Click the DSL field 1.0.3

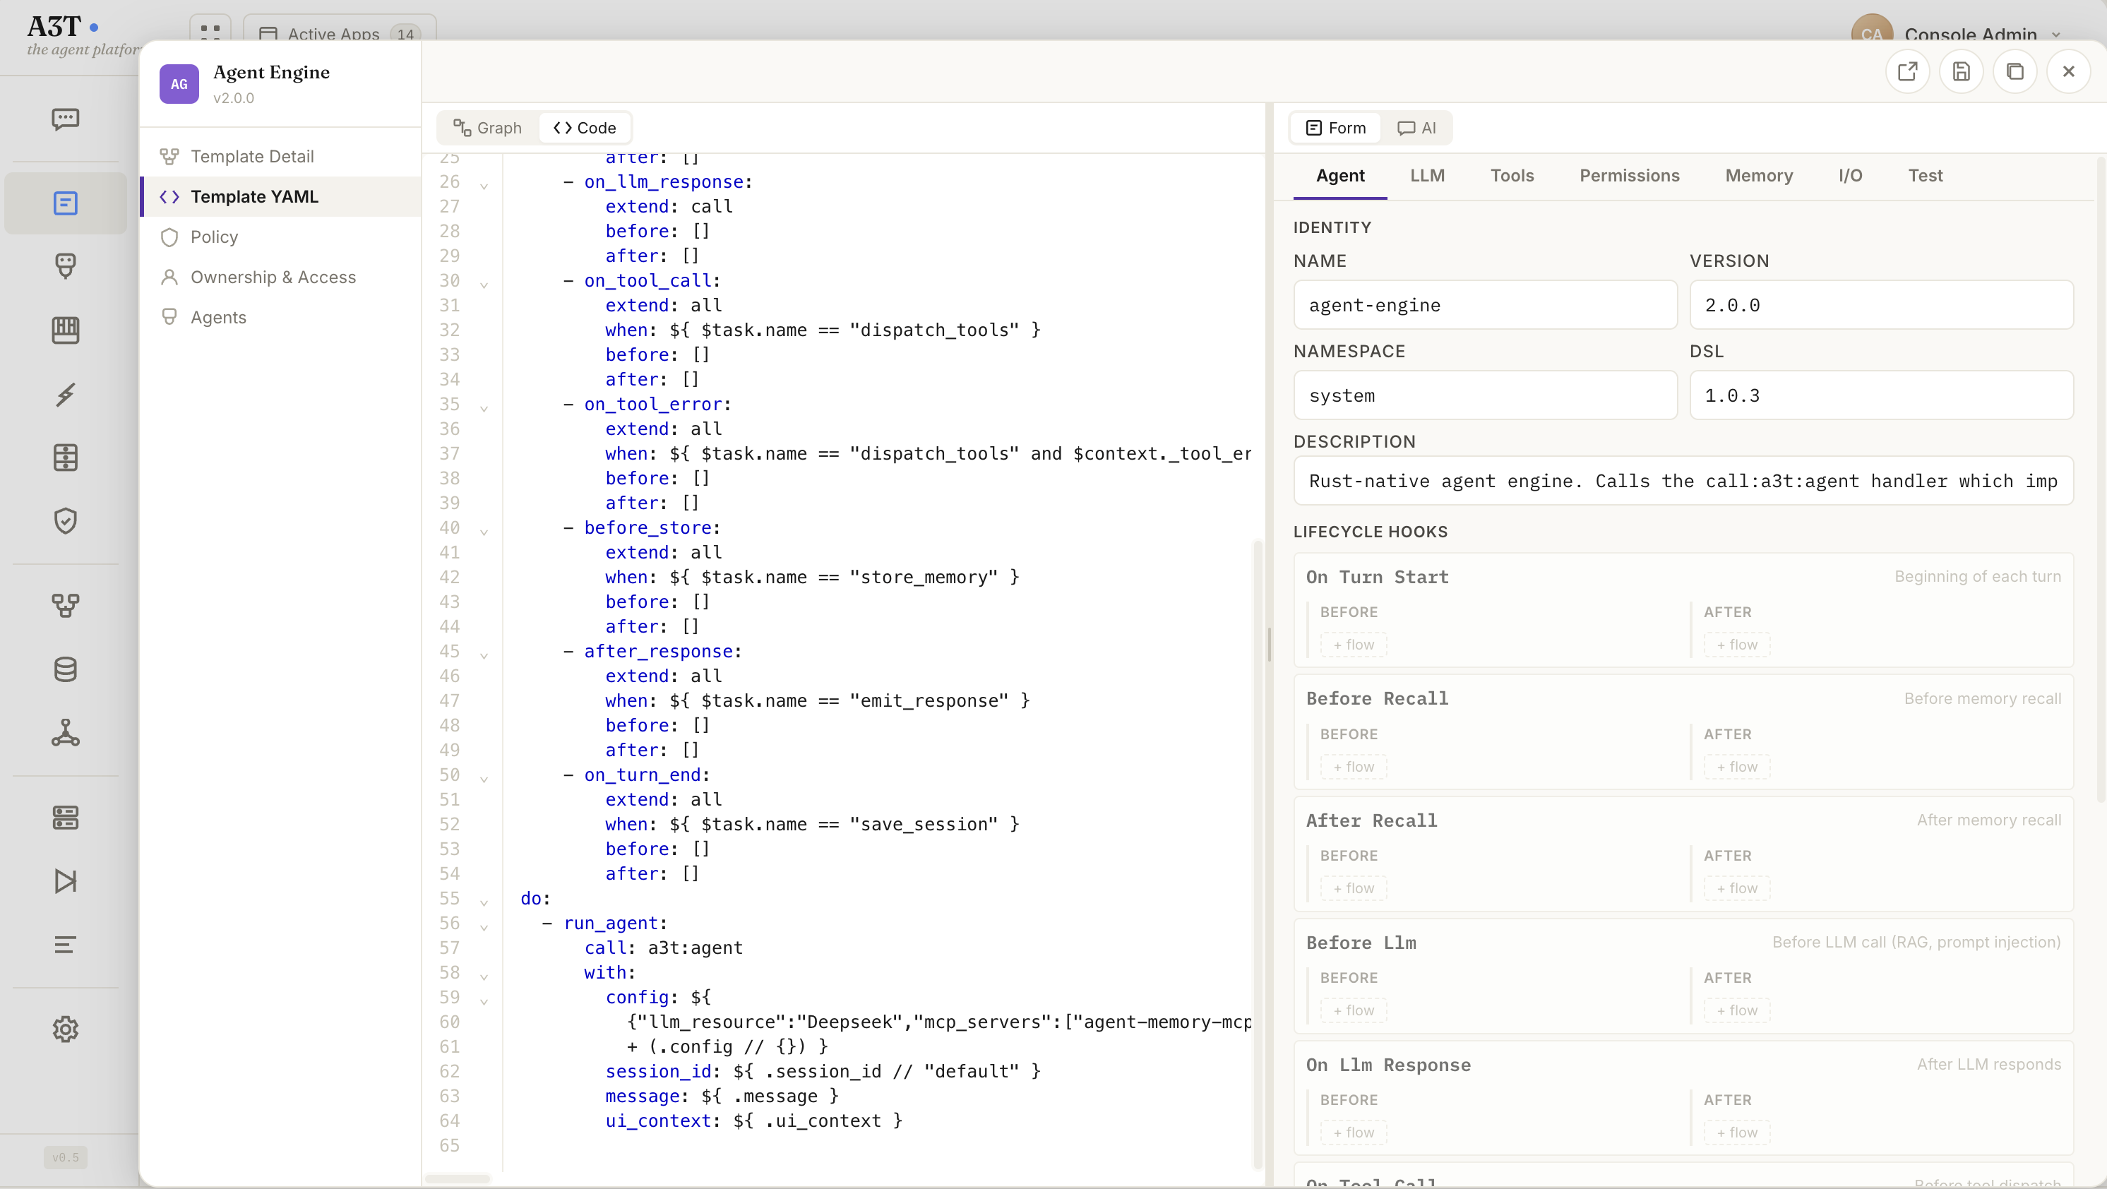point(1881,395)
